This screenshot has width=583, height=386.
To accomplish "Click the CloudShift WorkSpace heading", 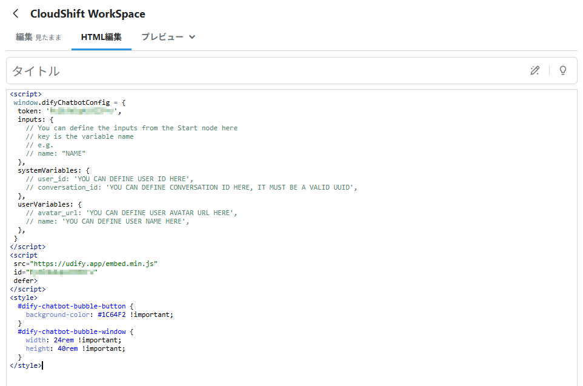I will (88, 14).
